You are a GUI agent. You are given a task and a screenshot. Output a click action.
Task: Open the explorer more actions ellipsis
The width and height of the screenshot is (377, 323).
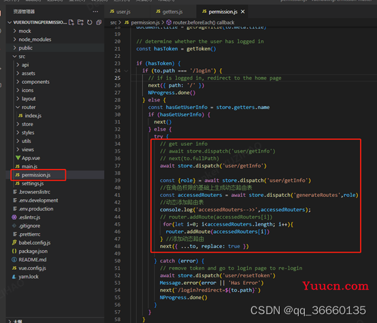tap(95, 12)
